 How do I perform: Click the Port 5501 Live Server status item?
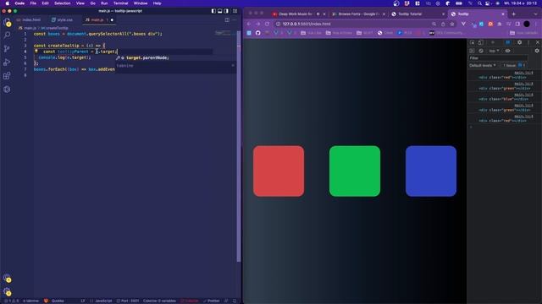pyautogui.click(x=128, y=301)
